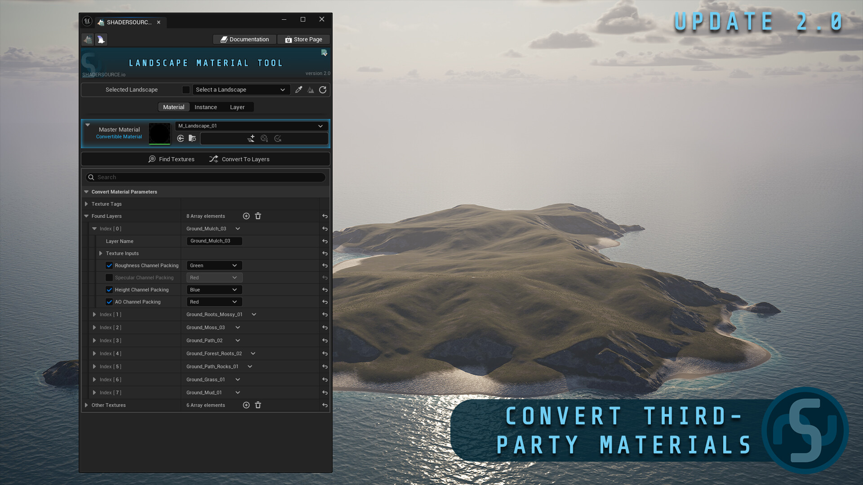Open the Documentation page
Screen dimensions: 863x485
tap(245, 39)
